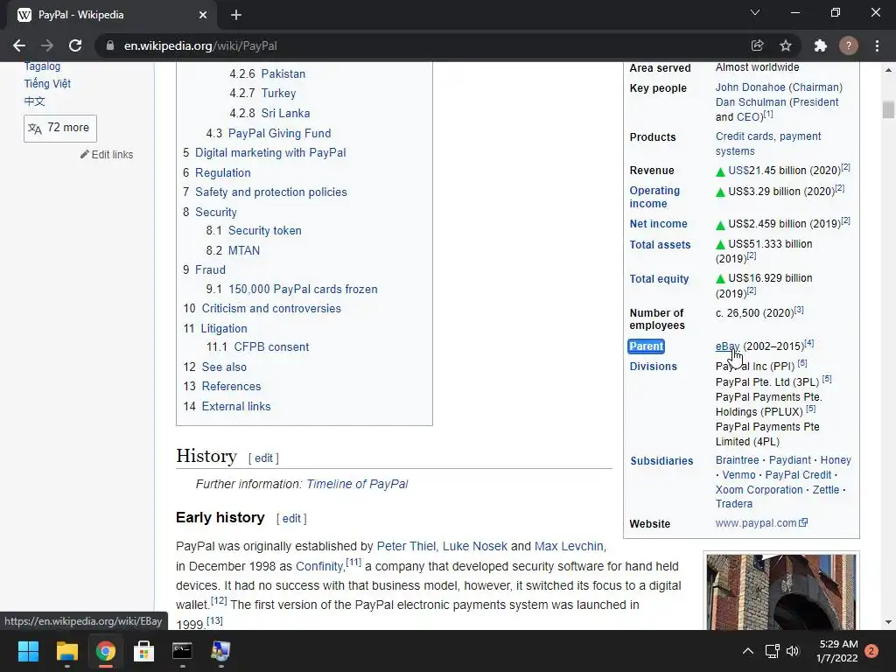Click the highlighted Parent infobox label
Viewport: 896px width, 672px height.
point(647,346)
